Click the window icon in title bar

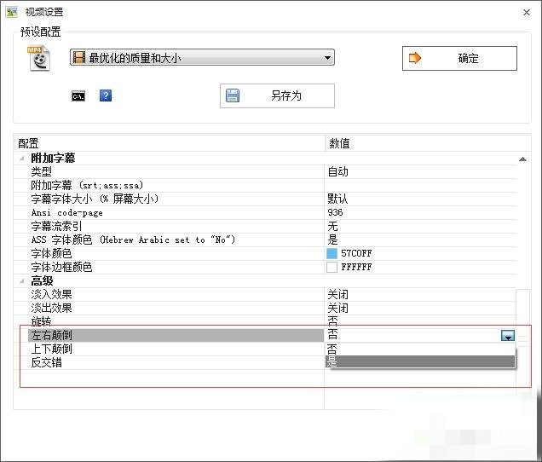[11, 12]
